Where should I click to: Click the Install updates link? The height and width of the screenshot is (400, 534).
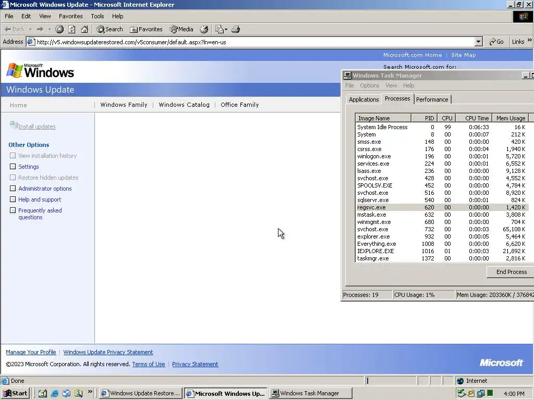pos(37,127)
